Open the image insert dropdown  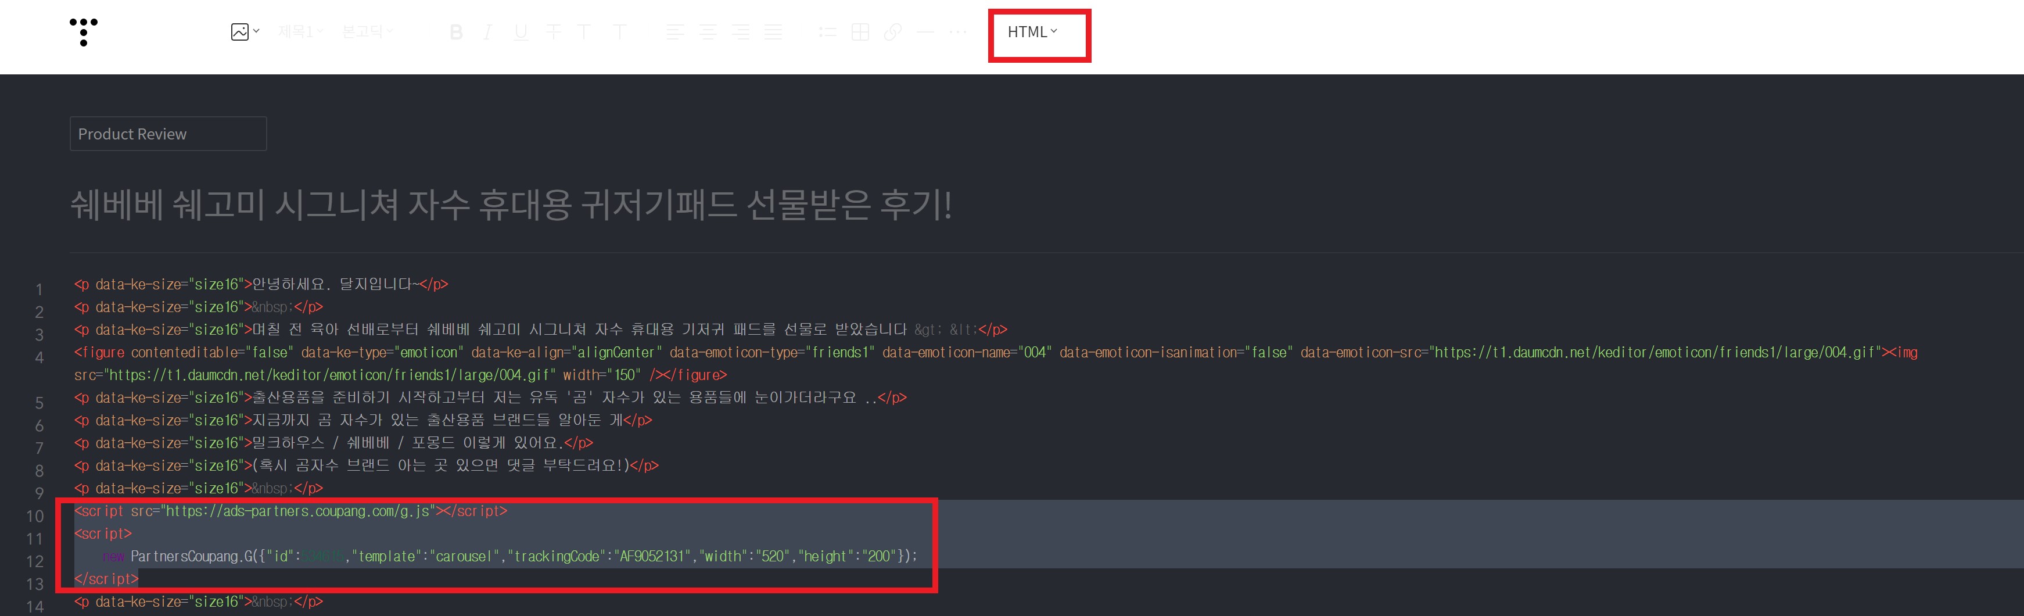point(245,32)
